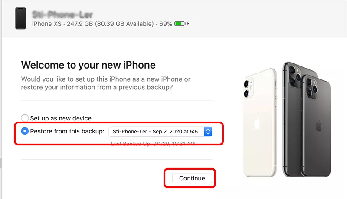Screen dimensions: 347x199
Task: Click the blue up-down arrows on backup selector
Action: click(x=208, y=131)
